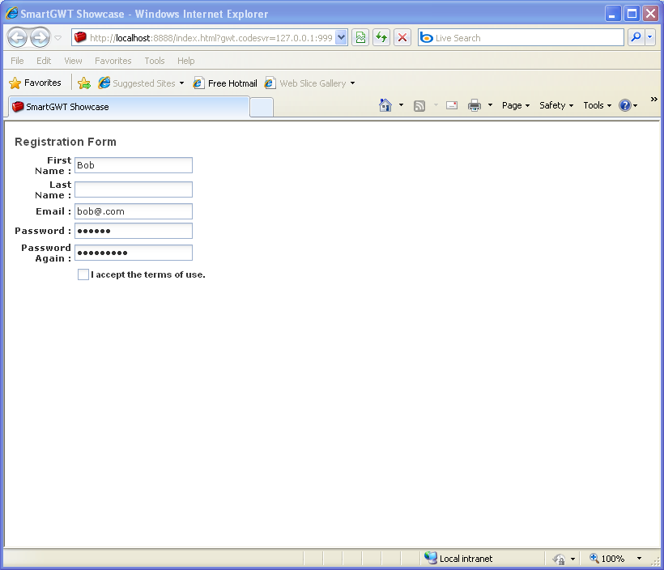Refresh the page with green arrows icon
Image resolution: width=664 pixels, height=570 pixels.
381,38
